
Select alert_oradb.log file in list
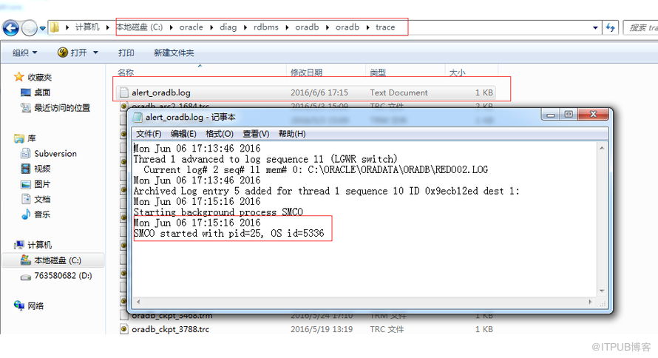pyautogui.click(x=306, y=92)
